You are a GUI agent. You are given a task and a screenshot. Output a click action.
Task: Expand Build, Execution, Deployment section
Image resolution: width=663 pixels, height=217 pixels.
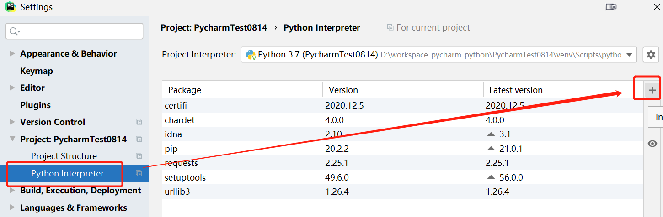click(x=12, y=191)
